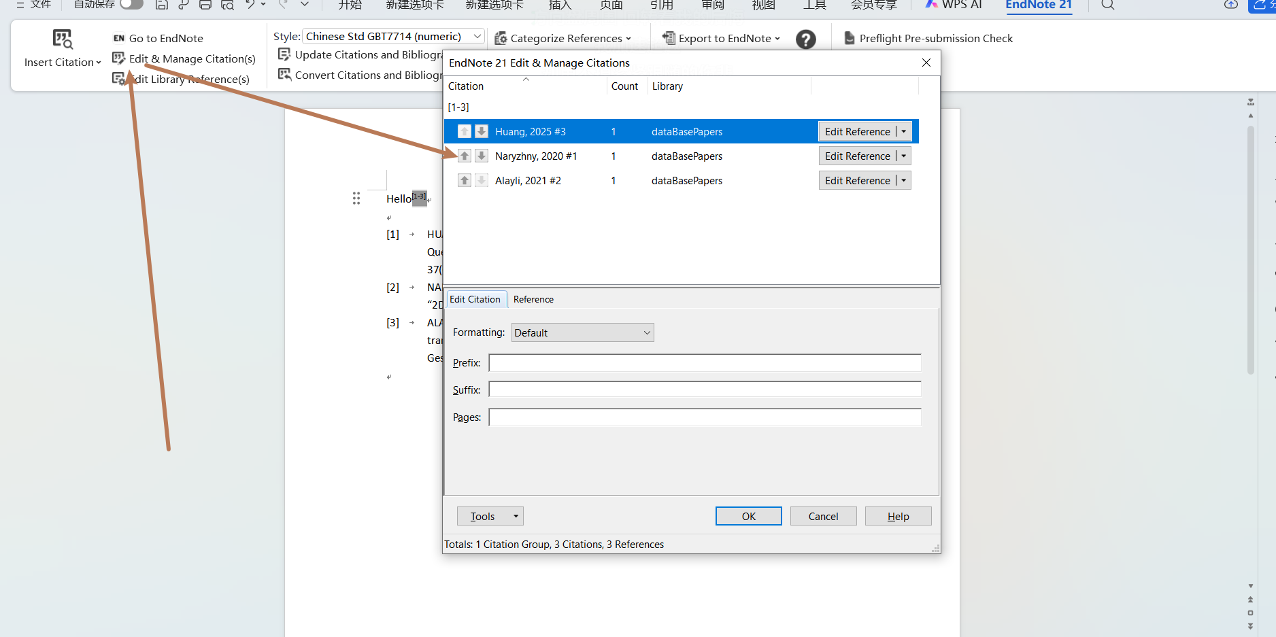Open Edit Reference dropdown arrow for Alayli
This screenshot has height=637, width=1276.
pyautogui.click(x=904, y=180)
